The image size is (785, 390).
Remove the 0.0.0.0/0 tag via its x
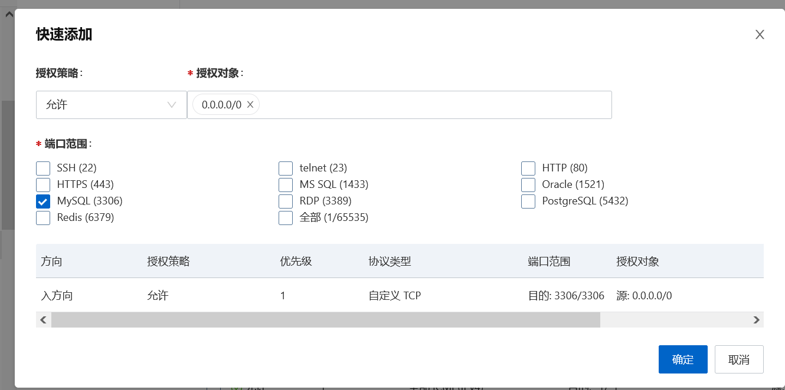250,105
